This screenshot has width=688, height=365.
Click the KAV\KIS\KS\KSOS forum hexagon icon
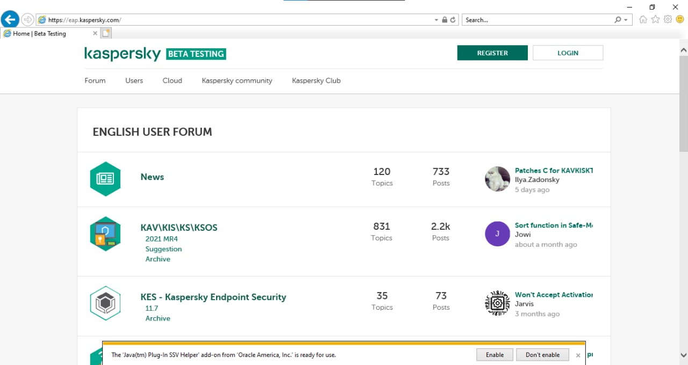tap(105, 233)
